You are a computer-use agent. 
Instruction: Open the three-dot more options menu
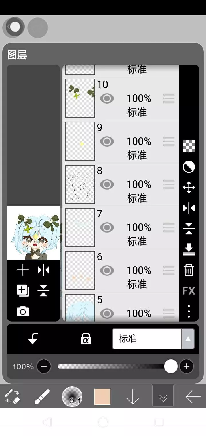pyautogui.click(x=189, y=311)
